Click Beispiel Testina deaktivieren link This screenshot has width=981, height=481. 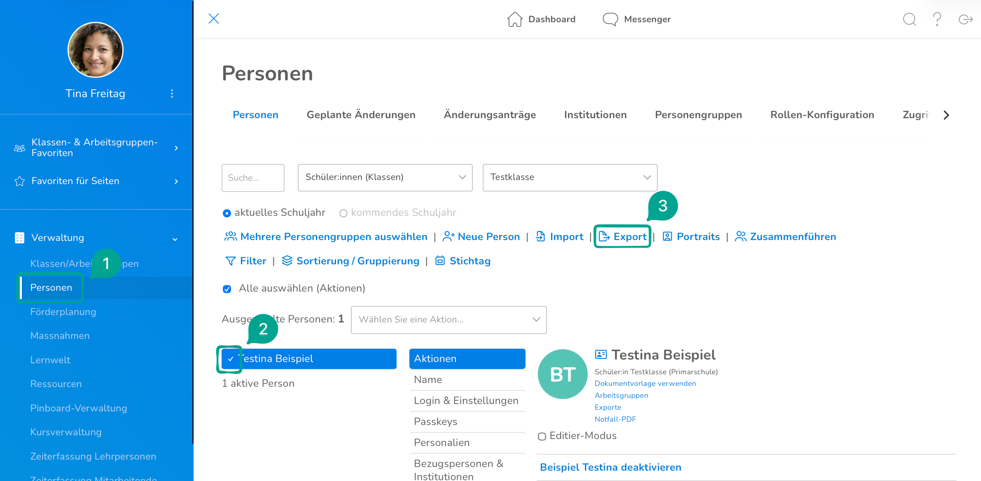[x=610, y=467]
